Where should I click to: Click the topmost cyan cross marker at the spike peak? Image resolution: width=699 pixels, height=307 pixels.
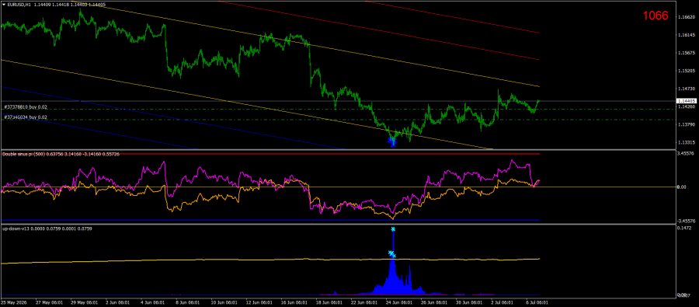[x=393, y=229]
